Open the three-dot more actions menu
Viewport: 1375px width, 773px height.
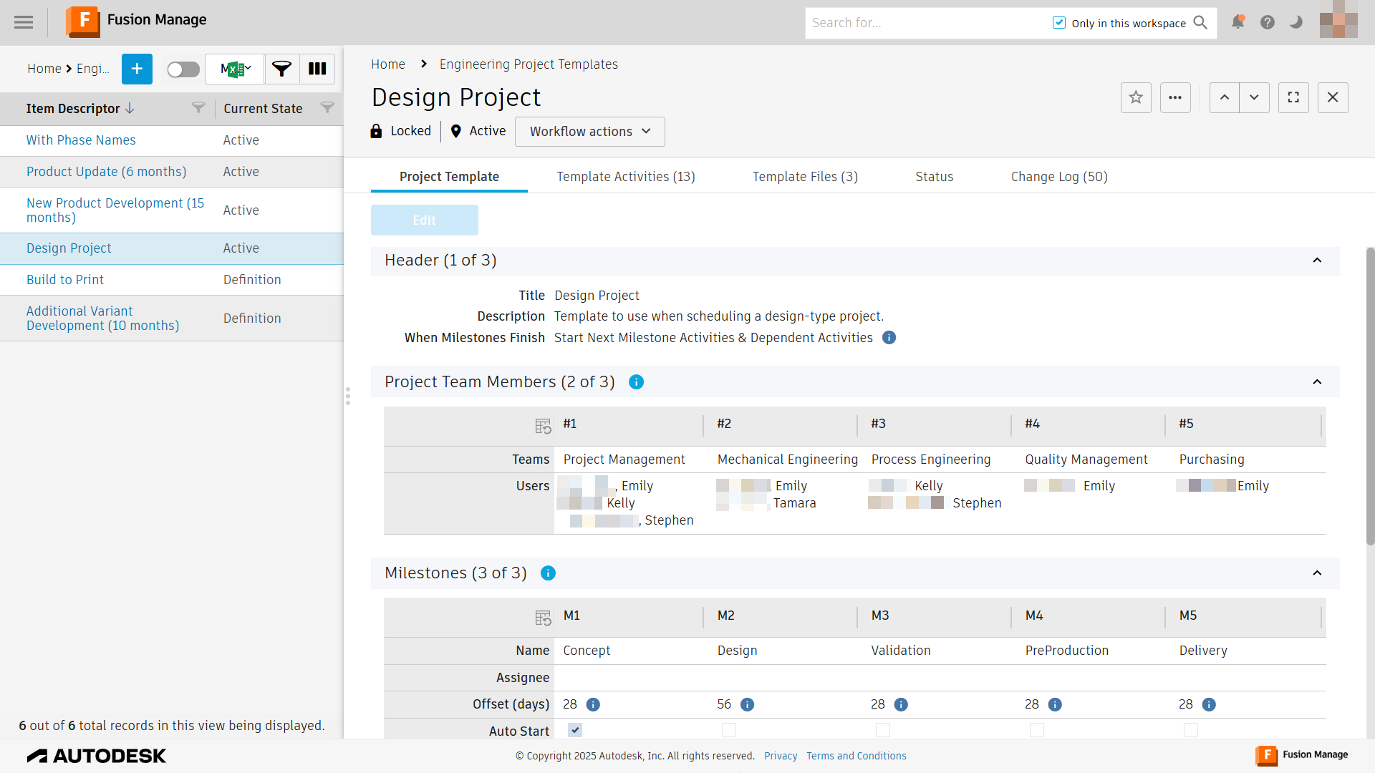point(1175,97)
